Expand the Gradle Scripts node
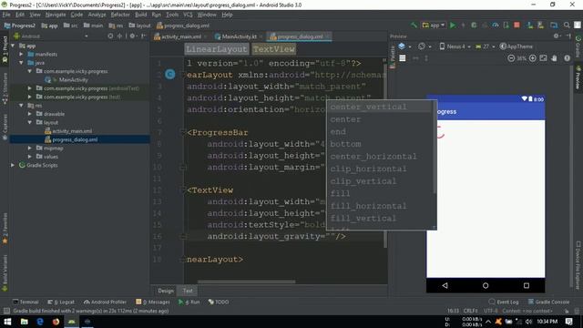 pos(13,165)
